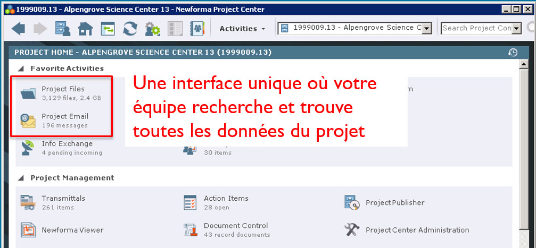Open the Project Publisher link
The image size is (536, 248).
(x=395, y=203)
